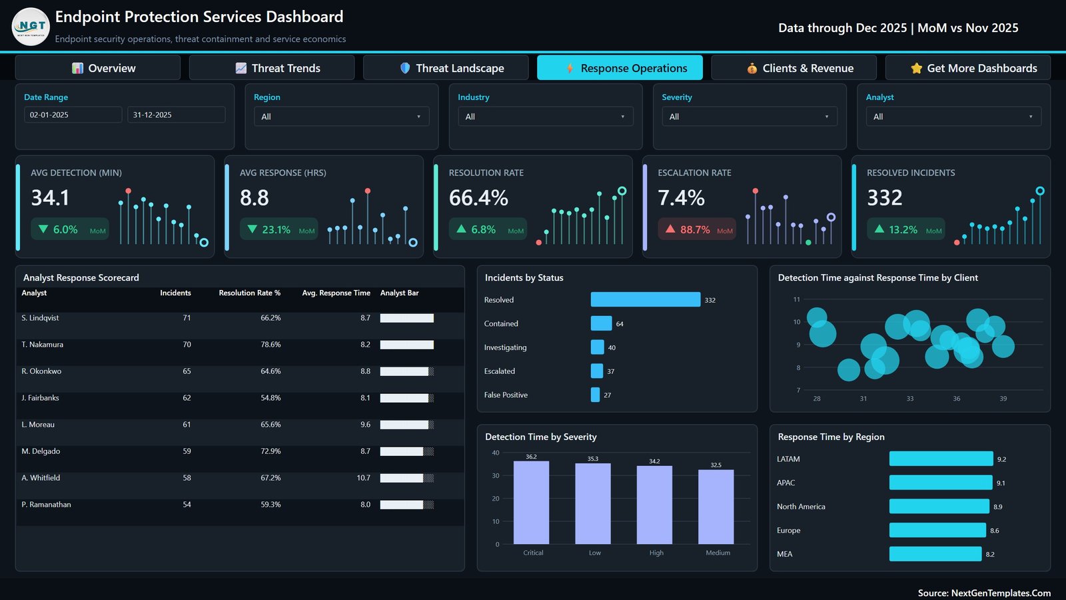Screen dimensions: 1066x600
Task: Open the Clients & Revenue tab
Action: 794,68
